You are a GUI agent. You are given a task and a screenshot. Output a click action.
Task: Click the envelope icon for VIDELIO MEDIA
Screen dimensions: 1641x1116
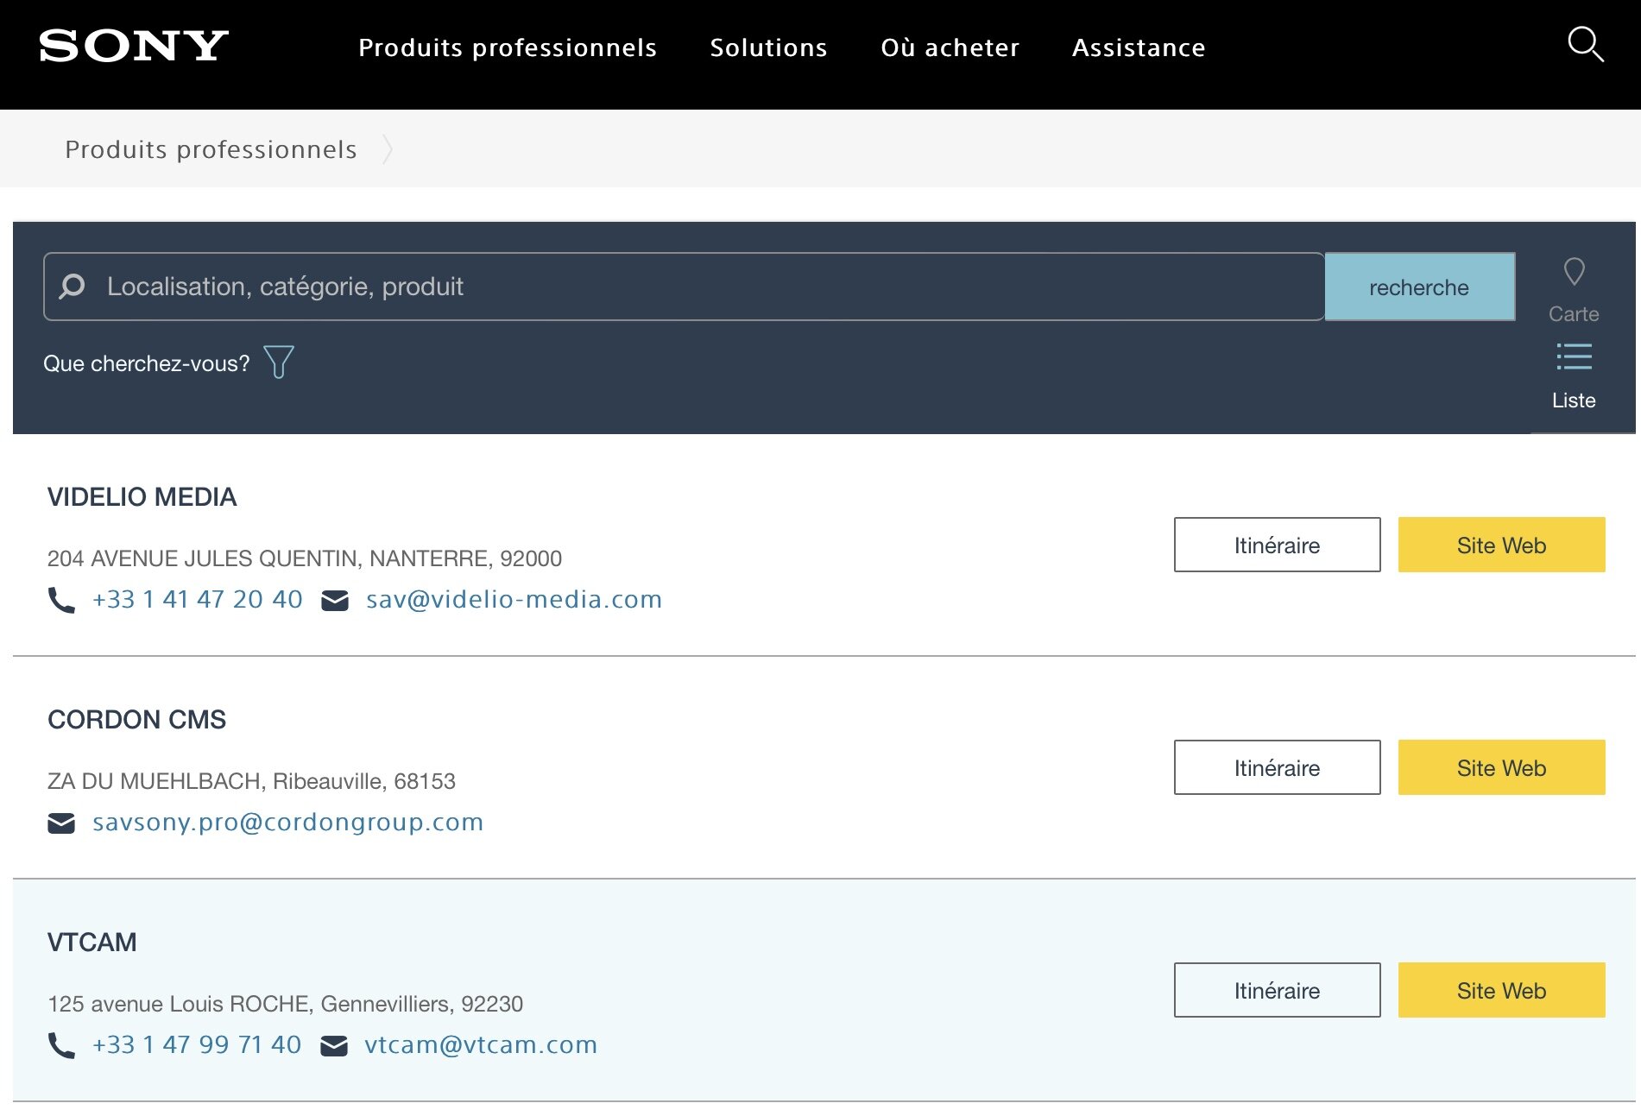(x=335, y=600)
